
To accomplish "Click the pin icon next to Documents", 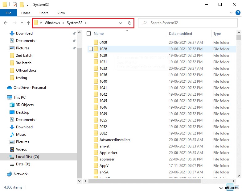I will (74, 41).
